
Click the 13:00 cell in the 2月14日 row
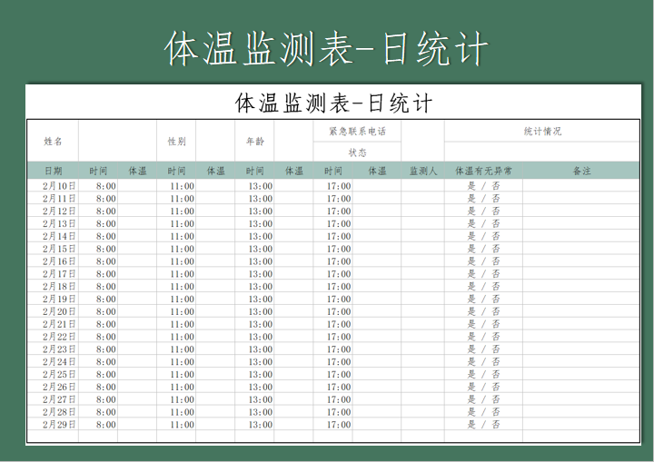tap(255, 236)
